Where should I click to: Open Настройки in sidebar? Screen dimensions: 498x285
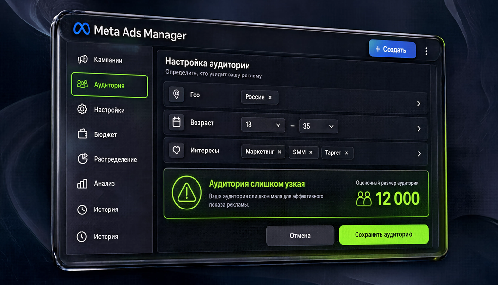(110, 110)
